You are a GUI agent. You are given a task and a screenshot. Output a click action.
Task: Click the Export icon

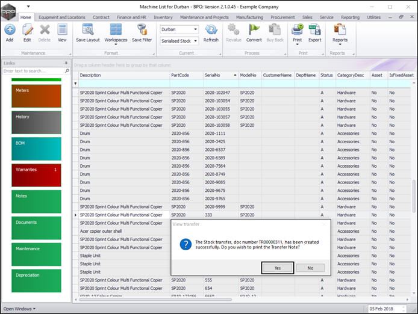tap(314, 30)
